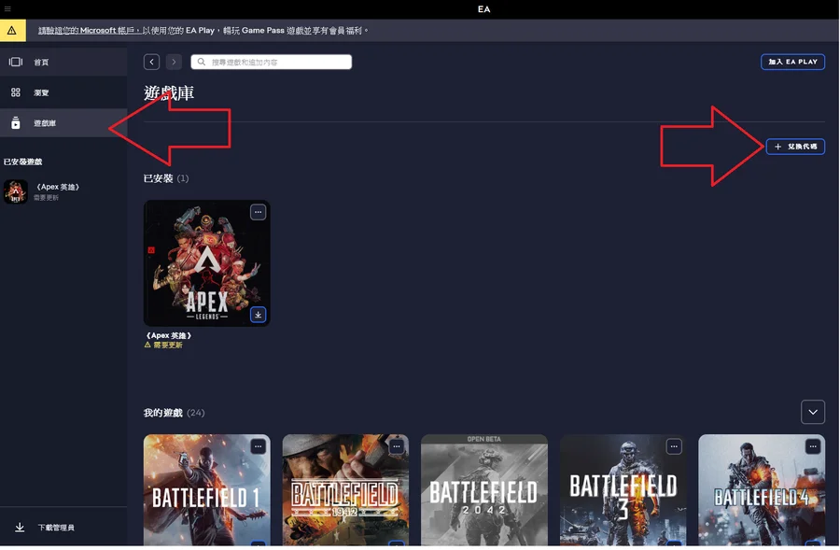840x550 pixels.
Task: Open more options on the Battlefield 3 card
Action: [x=674, y=446]
